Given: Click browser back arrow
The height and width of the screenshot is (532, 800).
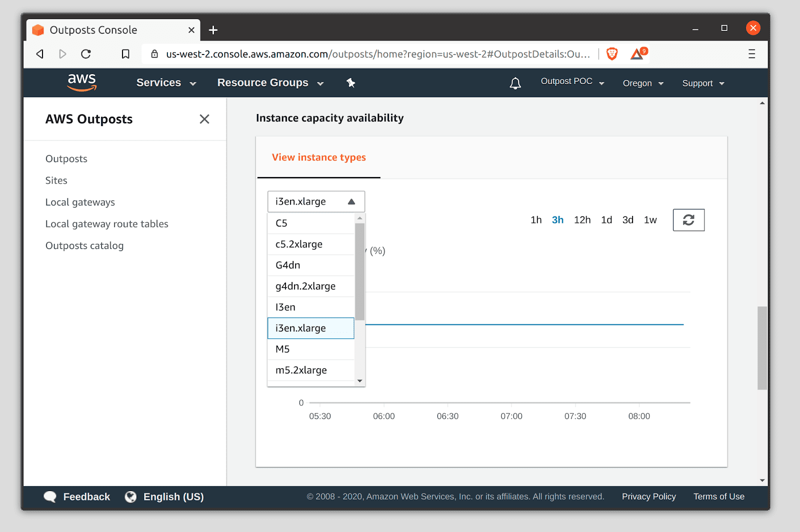Looking at the screenshot, I should [40, 54].
